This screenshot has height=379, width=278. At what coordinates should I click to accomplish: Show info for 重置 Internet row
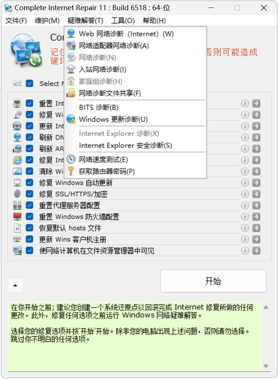click(x=245, y=103)
